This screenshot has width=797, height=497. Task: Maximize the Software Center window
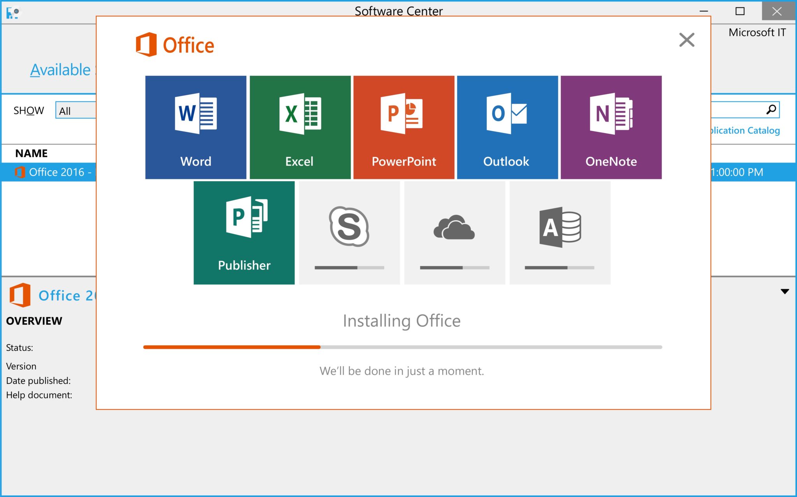740,11
